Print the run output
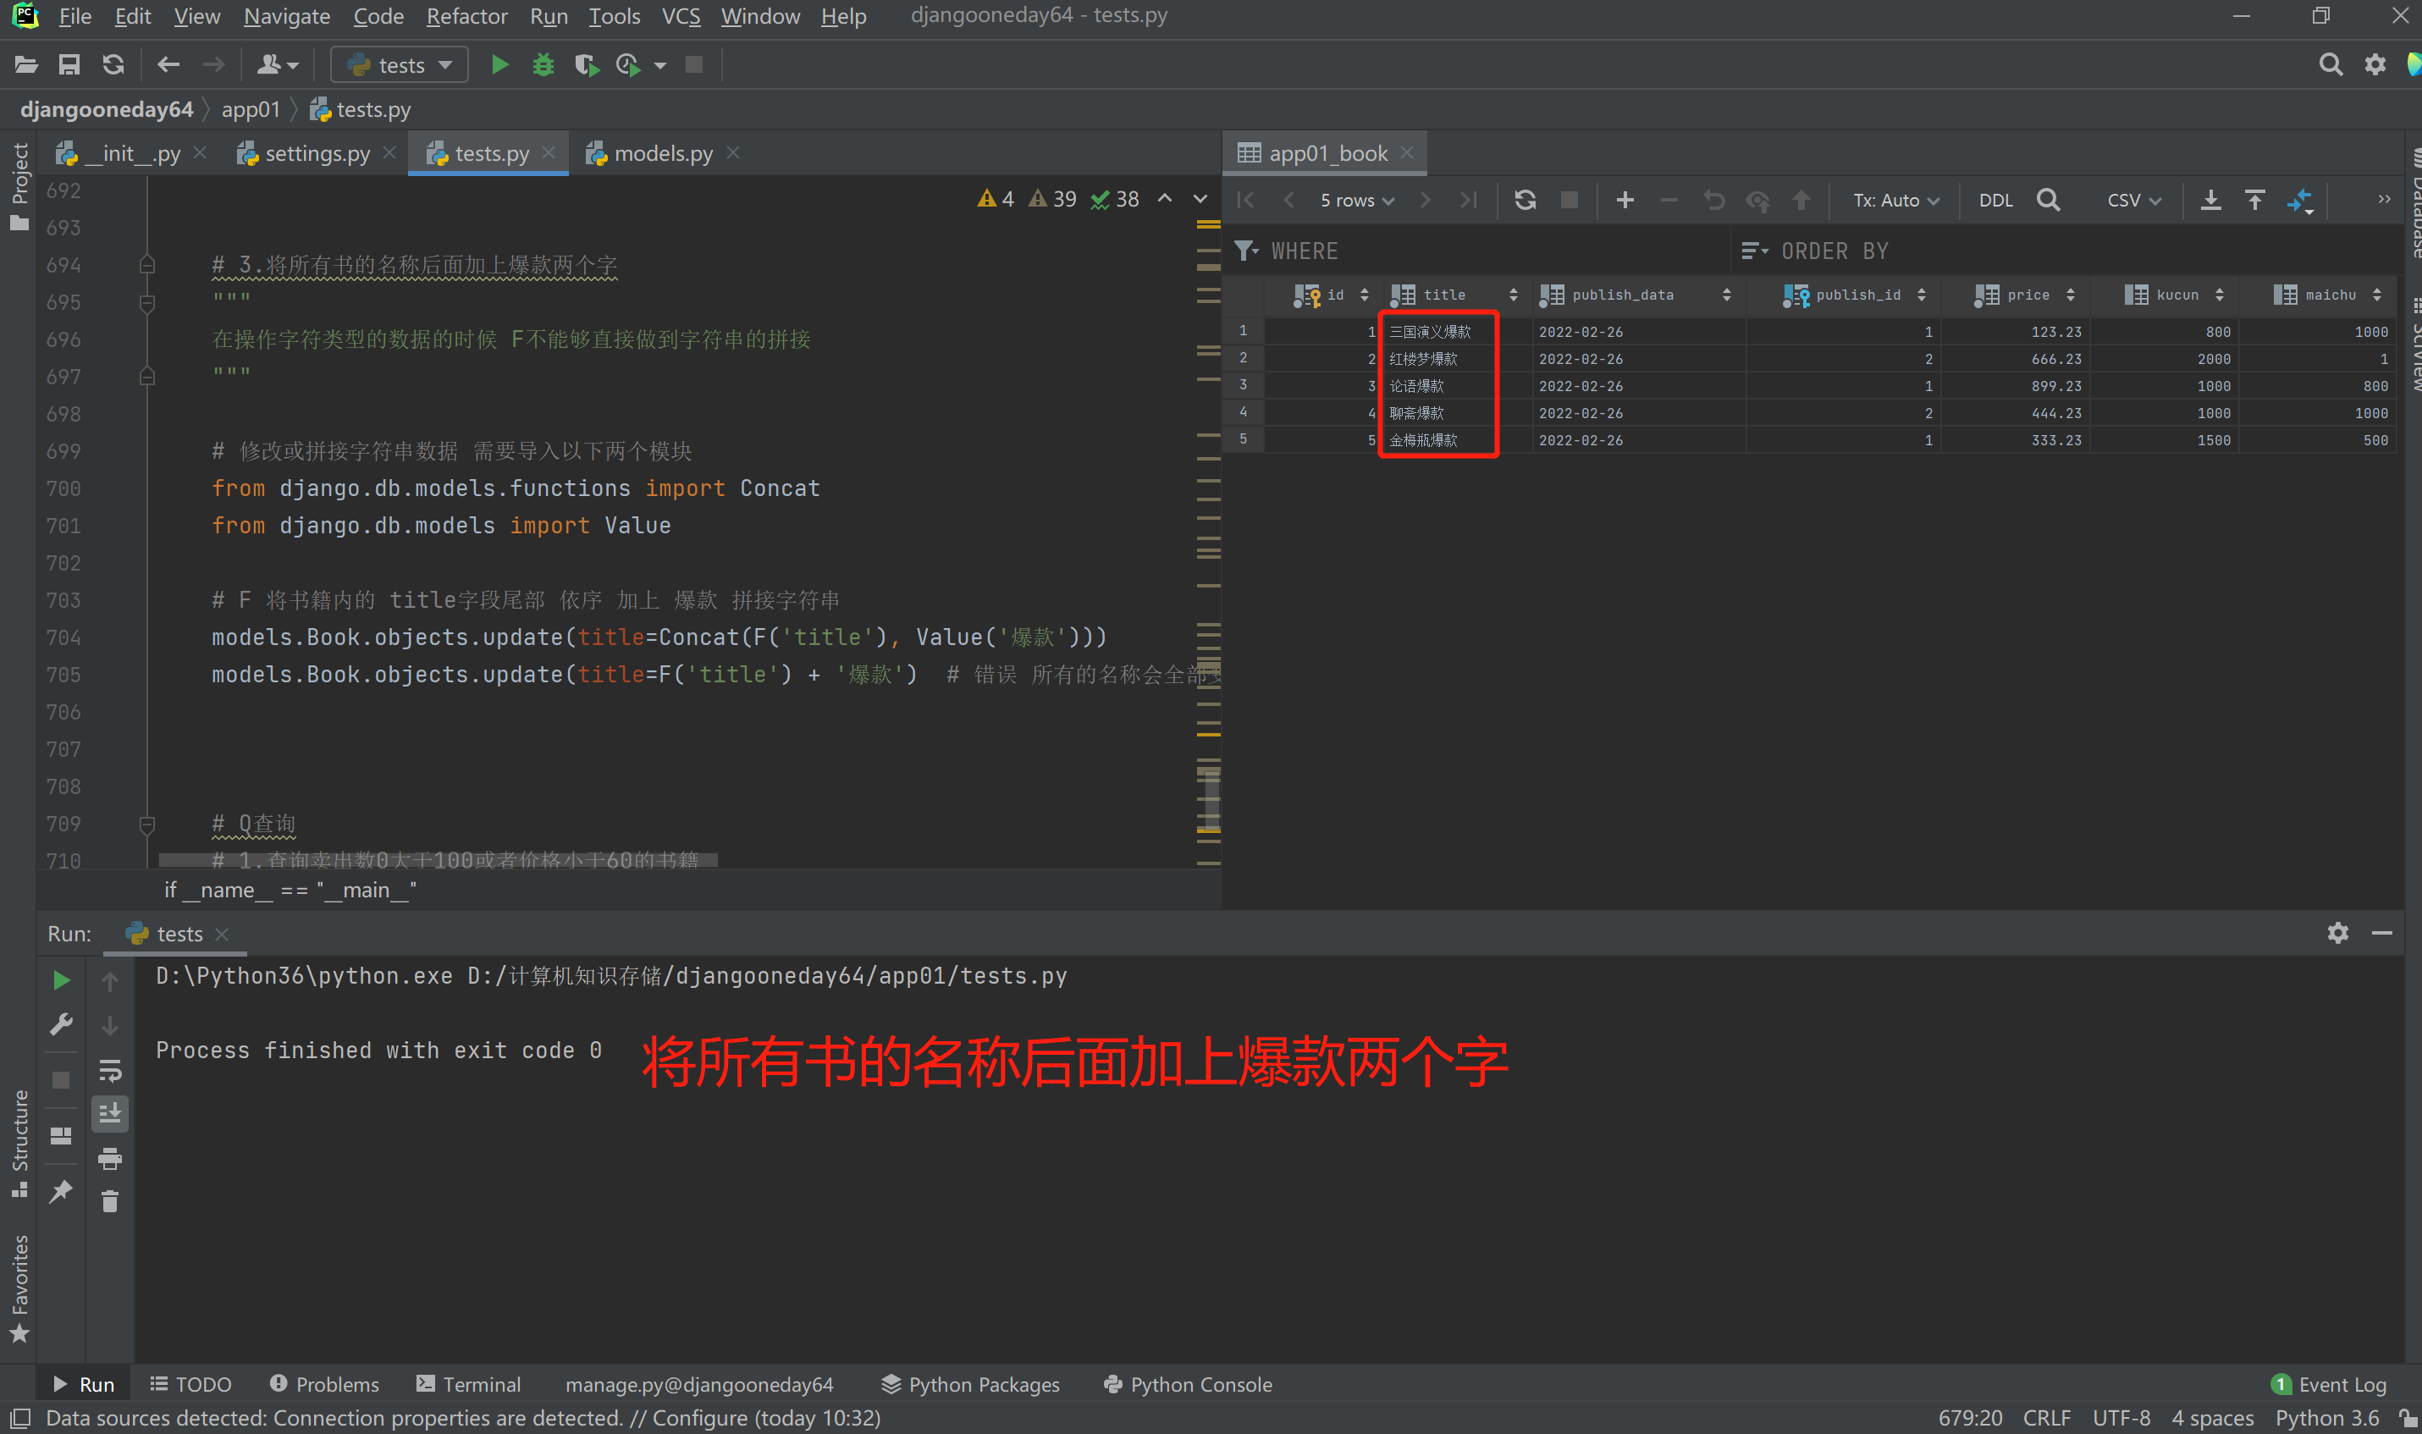The height and width of the screenshot is (1434, 2422). [110, 1158]
